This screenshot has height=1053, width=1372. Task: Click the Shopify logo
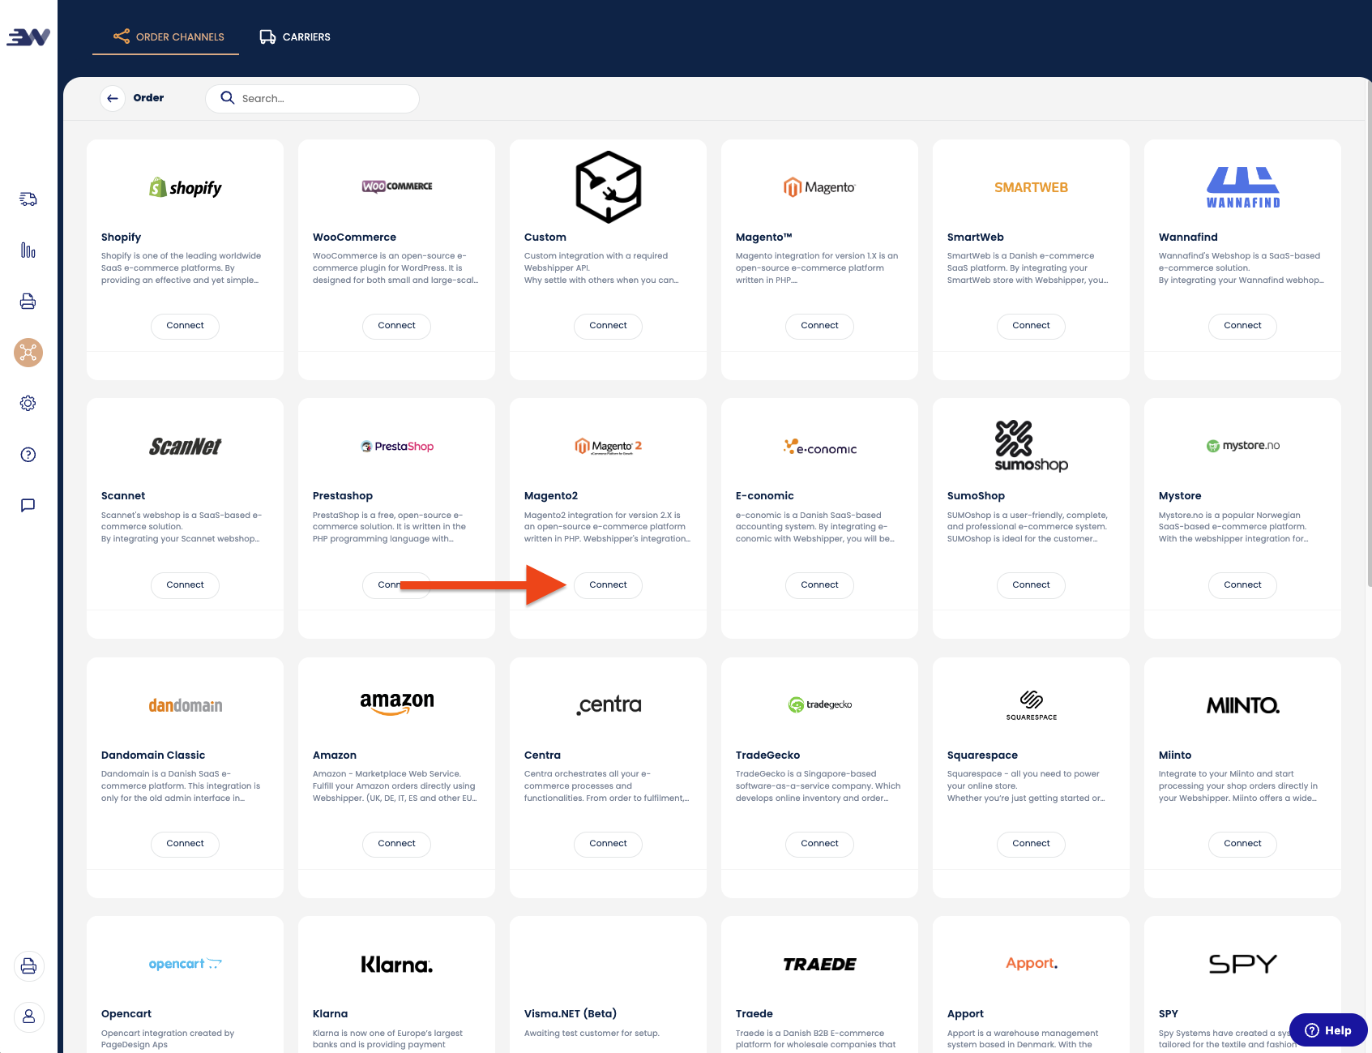click(x=185, y=187)
